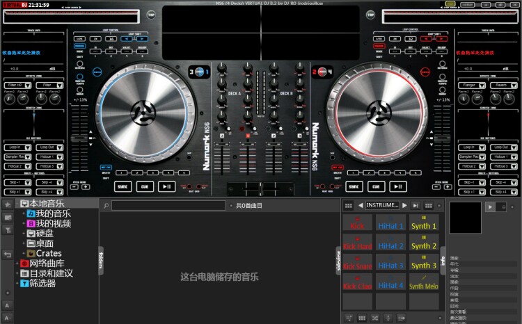Viewport: 522px width, 324px height.
Task: Click left deck SYNC button
Action: (x=122, y=186)
